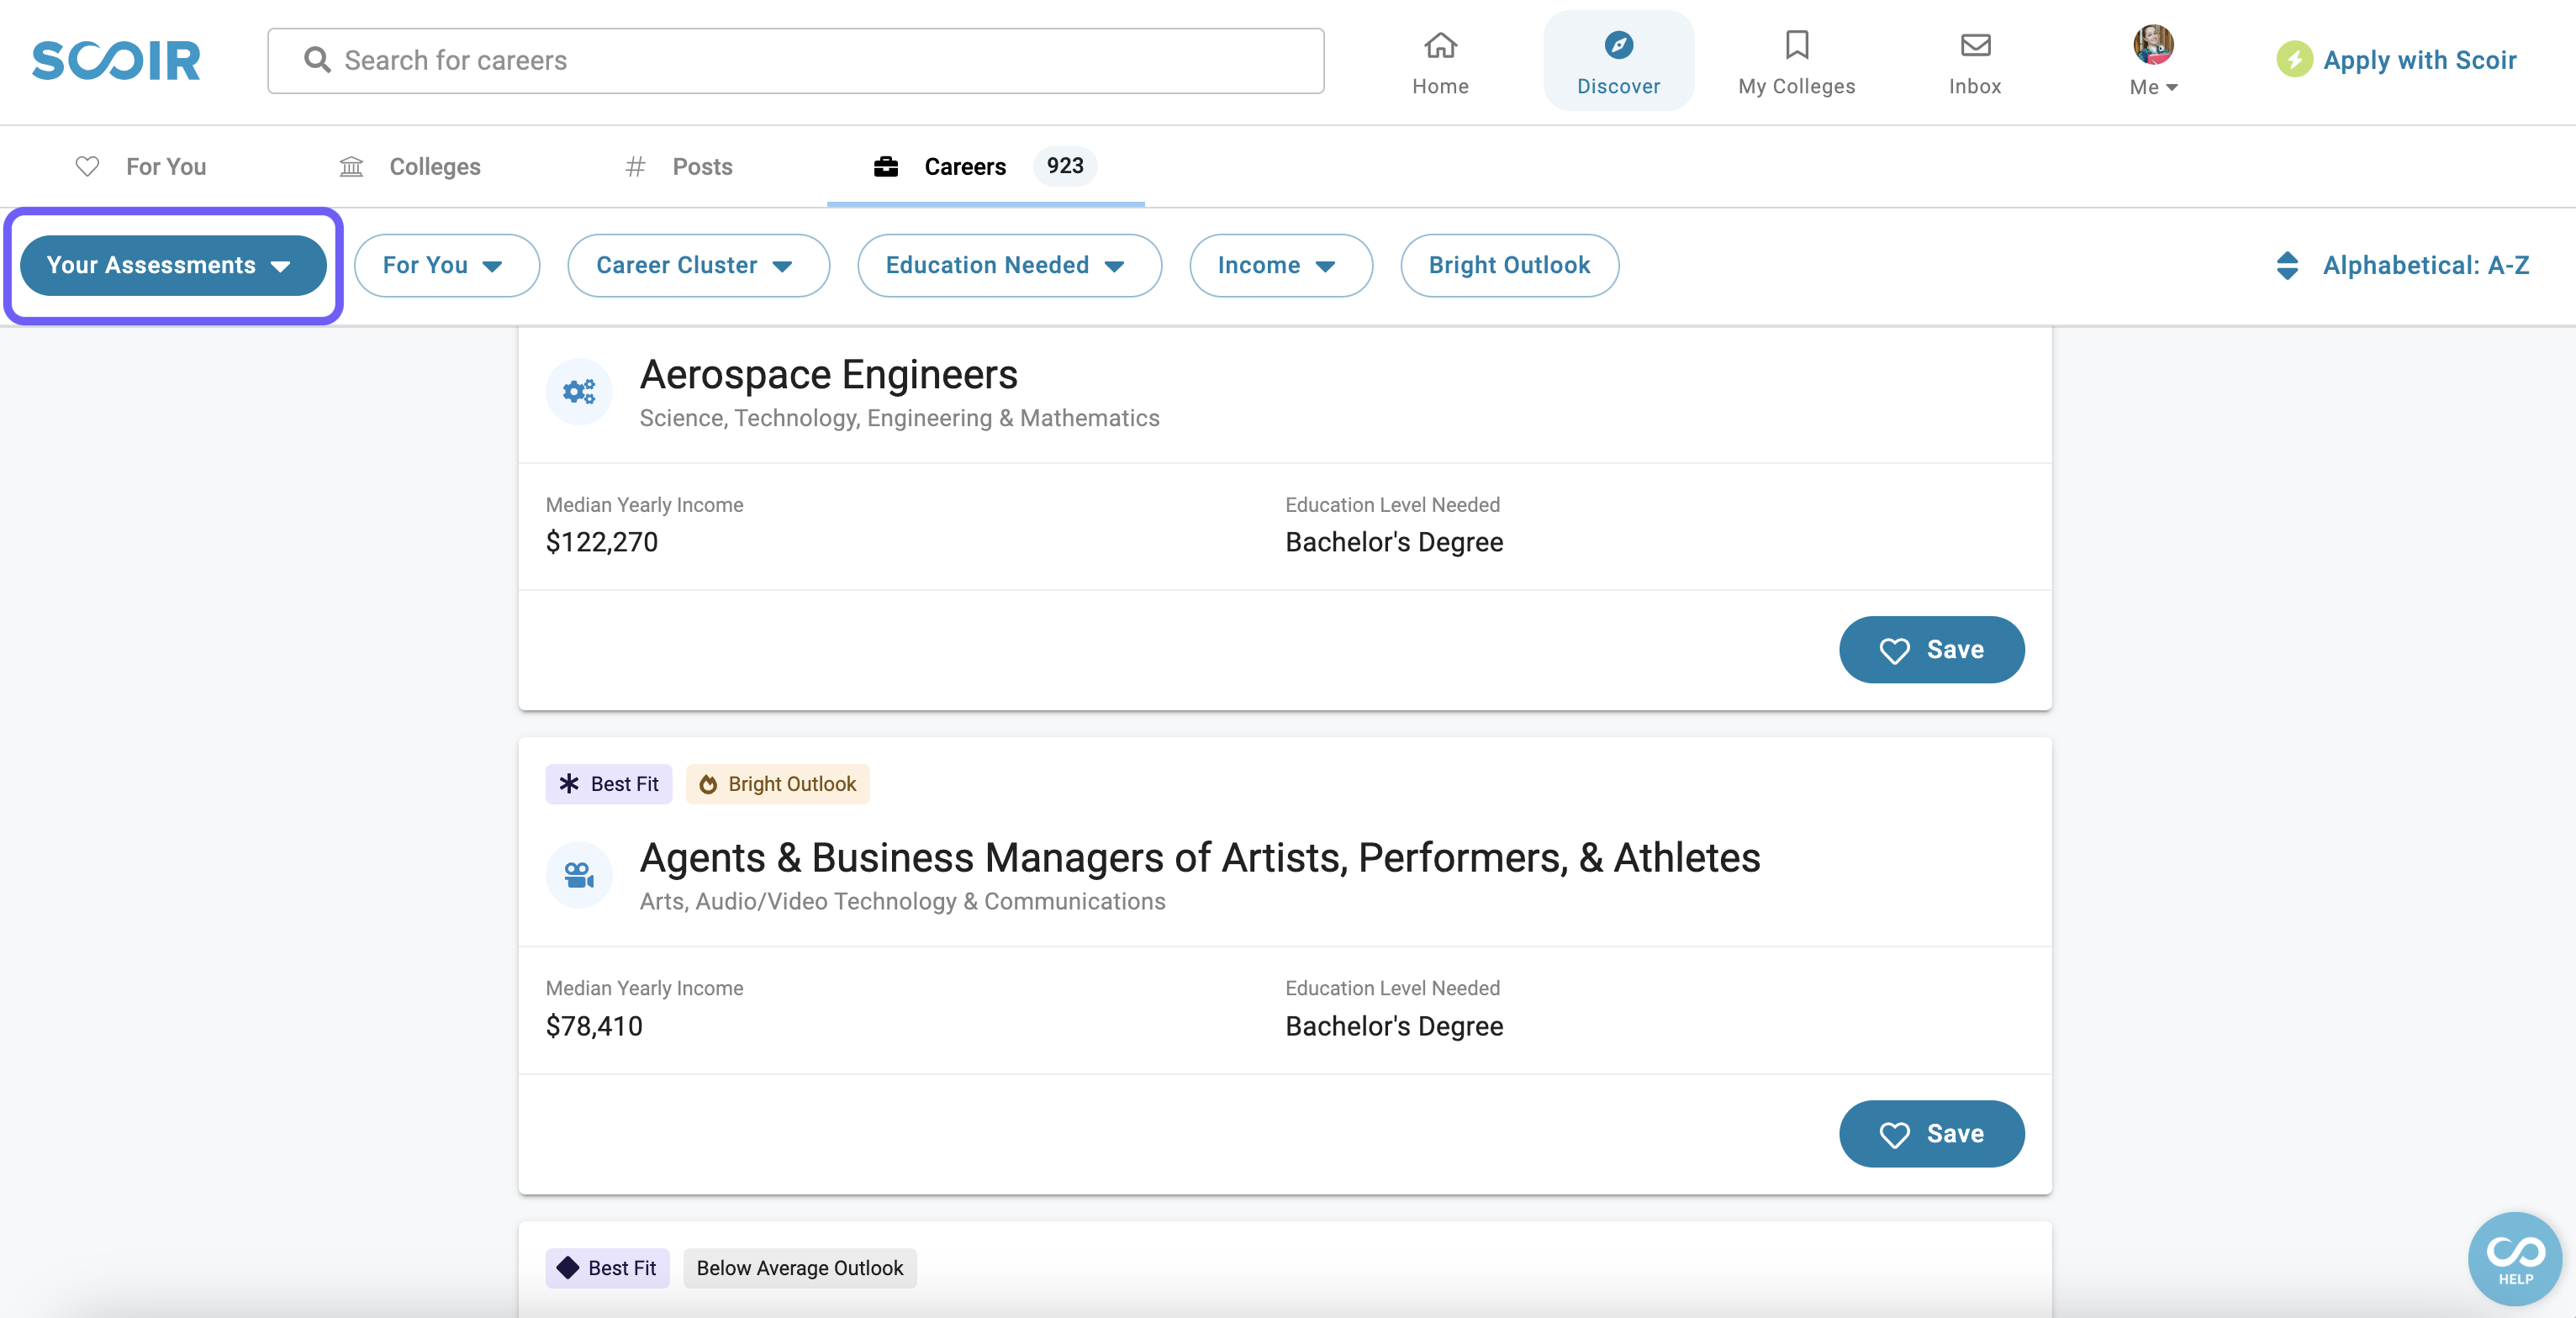Screen dimensions: 2576x1318
Task: Open the Inbox
Action: point(1975,63)
